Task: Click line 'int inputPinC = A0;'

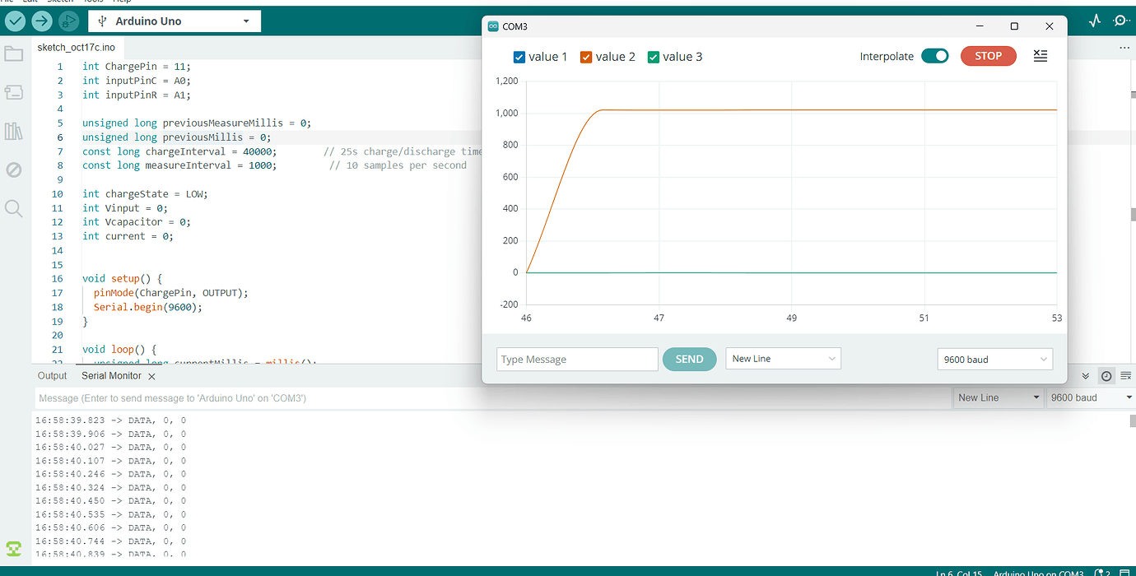Action: (137, 81)
